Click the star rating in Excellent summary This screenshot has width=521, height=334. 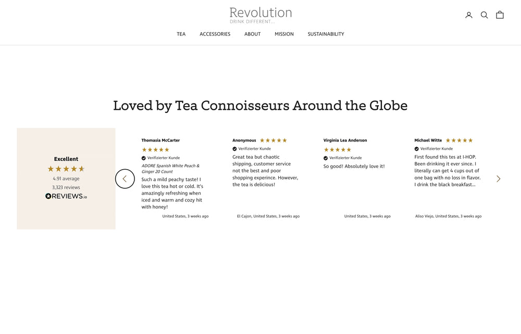66,169
